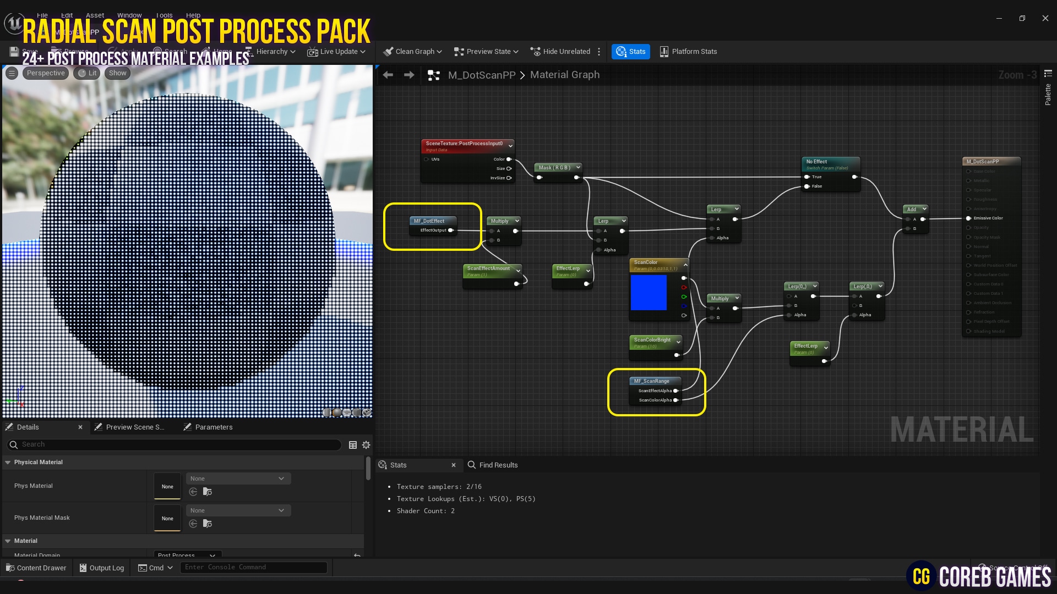Click the ScanColor blue color swatch

coord(649,293)
